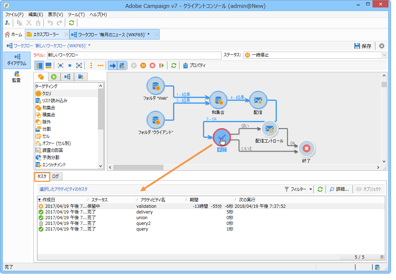The height and width of the screenshot is (280, 396).
Task: Click the restart workflow icon in toolbar
Action: click(x=161, y=65)
